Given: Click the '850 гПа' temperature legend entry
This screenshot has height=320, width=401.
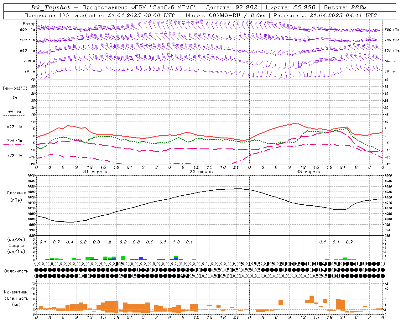Looking at the screenshot, I should (x=15, y=127).
